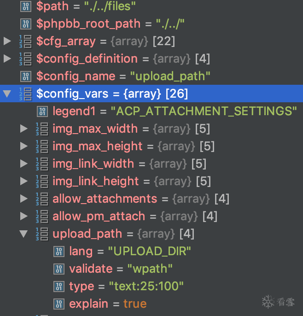Click the string icon beside $config_name
303x316 pixels.
pyautogui.click(x=26, y=76)
